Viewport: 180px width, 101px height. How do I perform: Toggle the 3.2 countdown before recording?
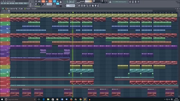coord(43,1)
